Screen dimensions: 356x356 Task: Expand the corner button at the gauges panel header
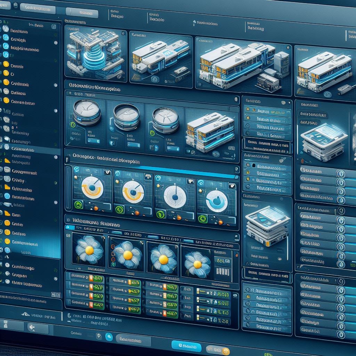[236, 99]
